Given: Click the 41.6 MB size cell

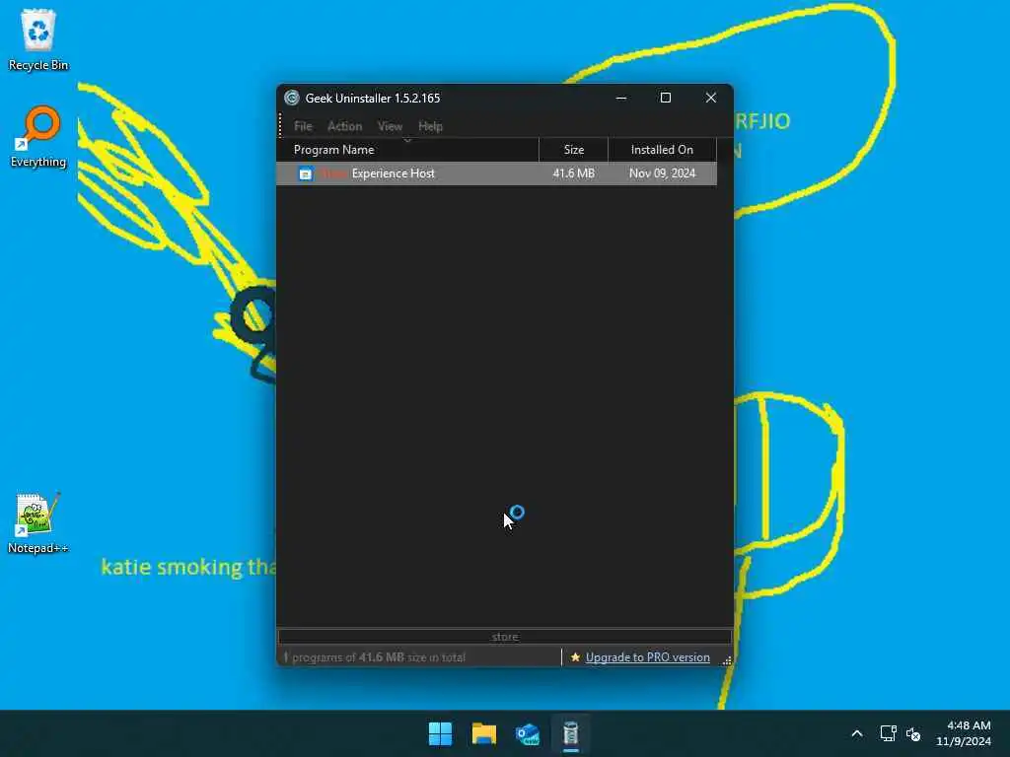Looking at the screenshot, I should (x=573, y=173).
